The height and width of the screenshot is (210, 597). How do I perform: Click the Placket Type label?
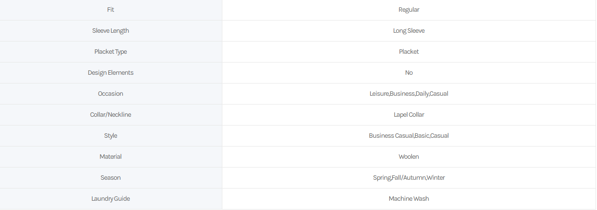[111, 52]
